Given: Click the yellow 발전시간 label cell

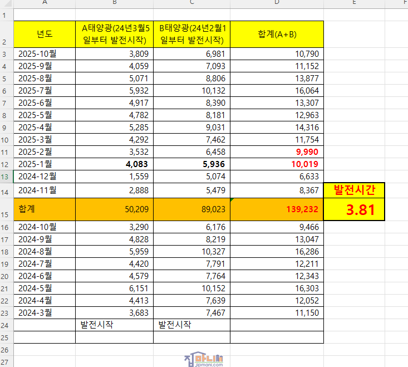Looking at the screenshot, I should tap(353, 190).
